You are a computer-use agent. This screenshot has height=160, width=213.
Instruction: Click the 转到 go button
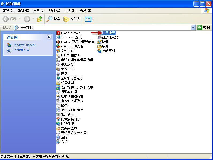coord(203,28)
